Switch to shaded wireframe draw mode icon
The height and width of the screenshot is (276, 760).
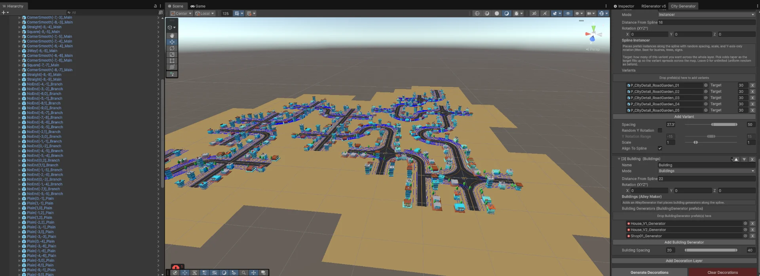click(487, 13)
